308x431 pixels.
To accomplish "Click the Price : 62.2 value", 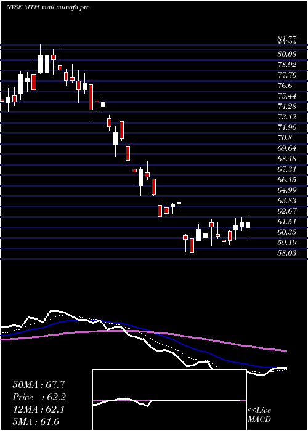I will pos(39,397).
